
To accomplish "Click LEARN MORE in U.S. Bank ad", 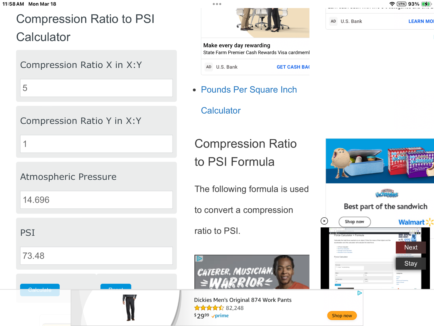I will point(421,21).
